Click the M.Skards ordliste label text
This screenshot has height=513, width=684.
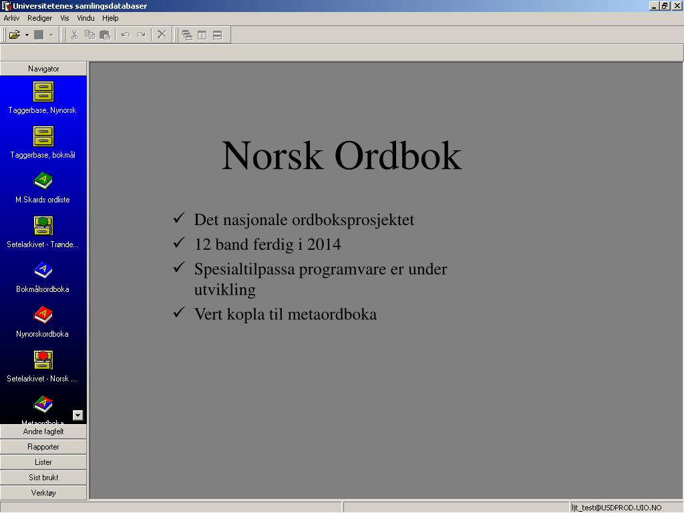point(42,200)
